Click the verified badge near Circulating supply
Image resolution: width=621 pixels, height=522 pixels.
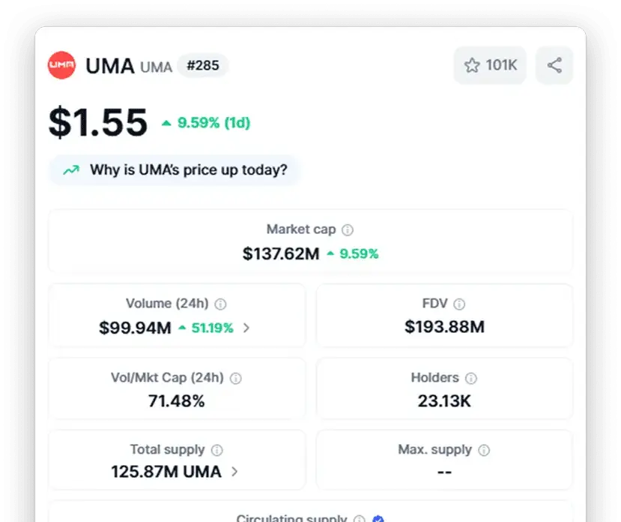378,519
